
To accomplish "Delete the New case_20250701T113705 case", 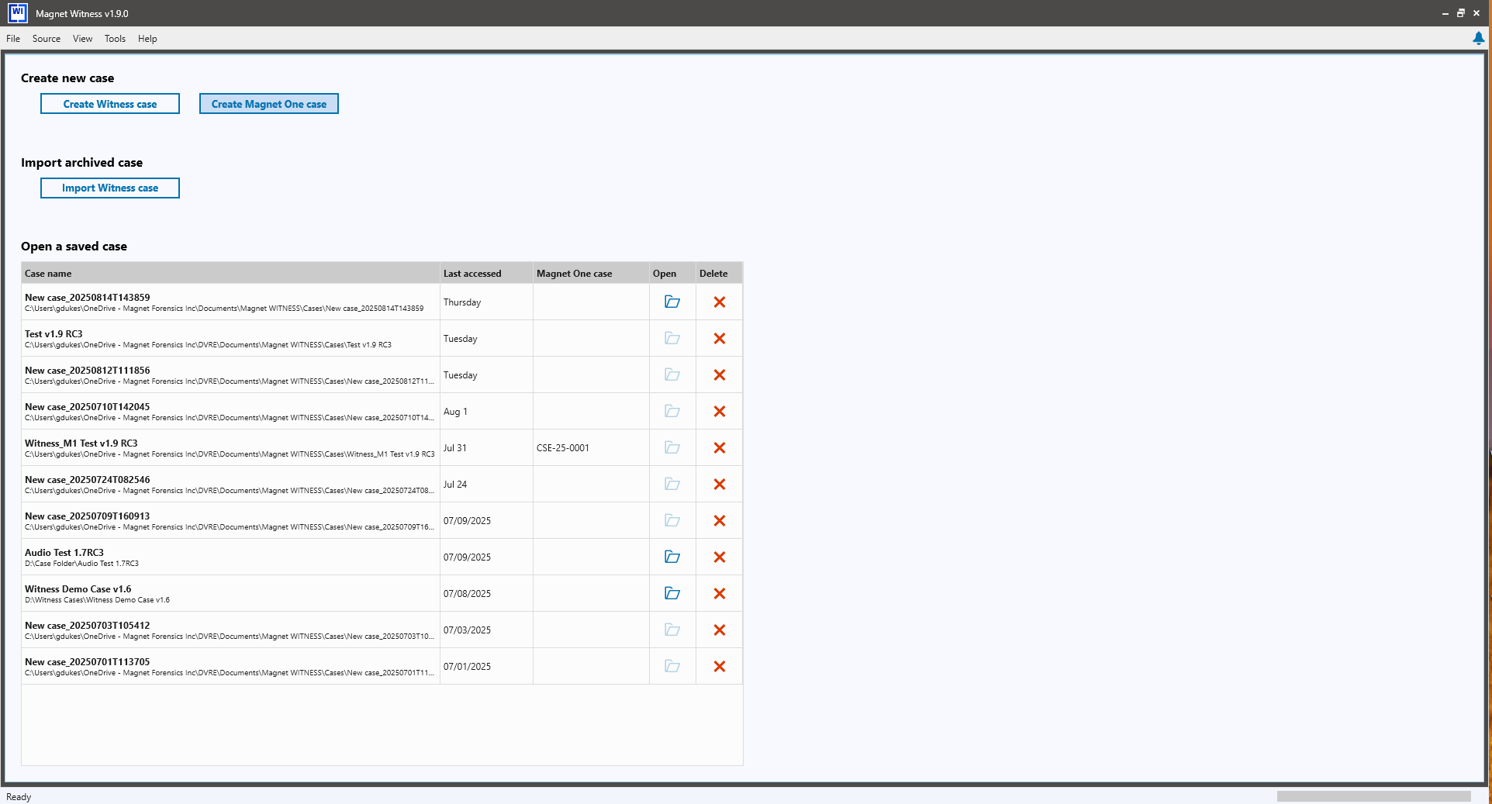I will click(720, 666).
